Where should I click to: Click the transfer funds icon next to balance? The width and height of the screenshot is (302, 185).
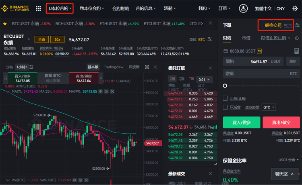click(259, 51)
